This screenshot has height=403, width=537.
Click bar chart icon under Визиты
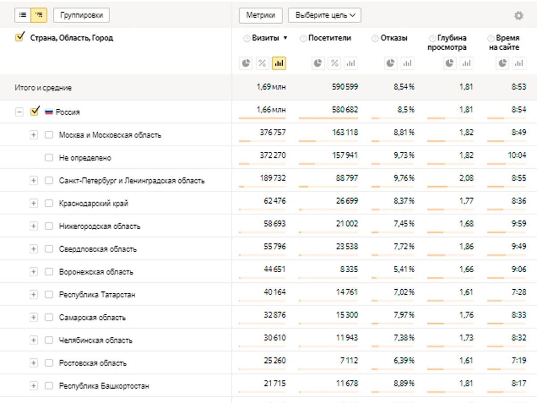[279, 64]
